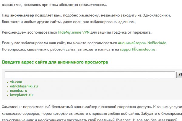
Task: Click the bullet marker next to odnoklassniki.ru
Action: (x=8, y=87)
